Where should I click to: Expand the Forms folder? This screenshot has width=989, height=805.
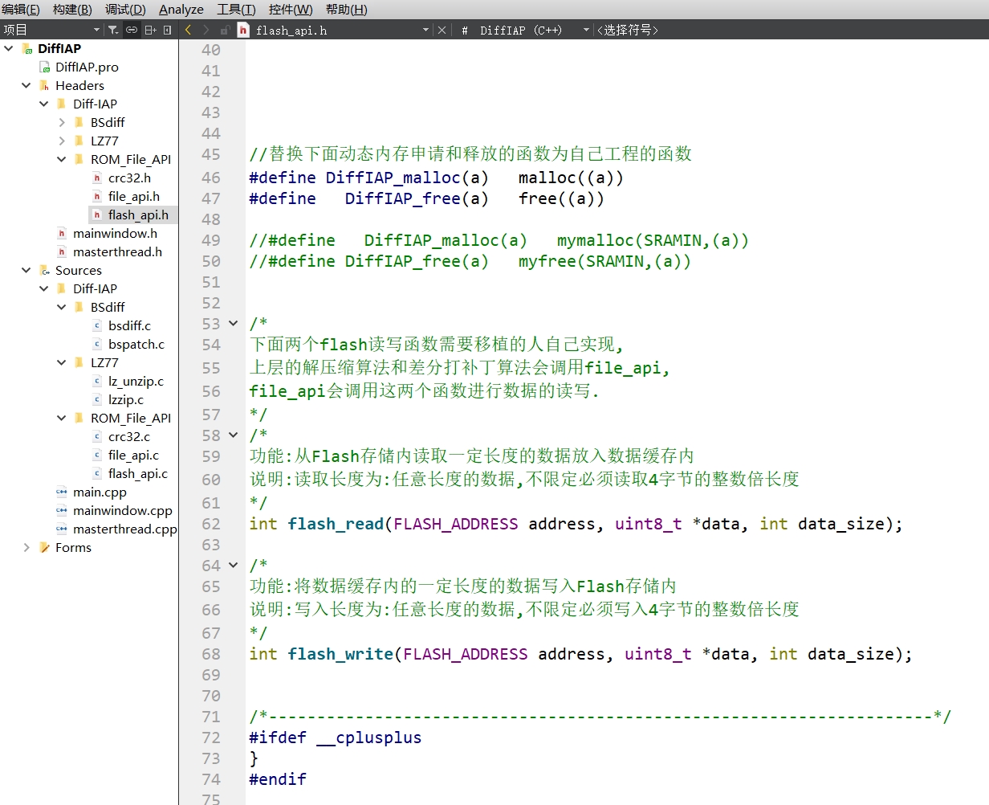coord(26,547)
